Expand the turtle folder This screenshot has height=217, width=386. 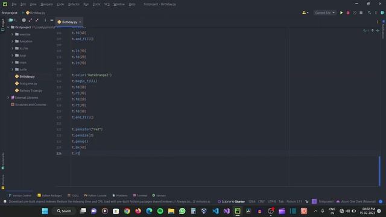coord(13,70)
